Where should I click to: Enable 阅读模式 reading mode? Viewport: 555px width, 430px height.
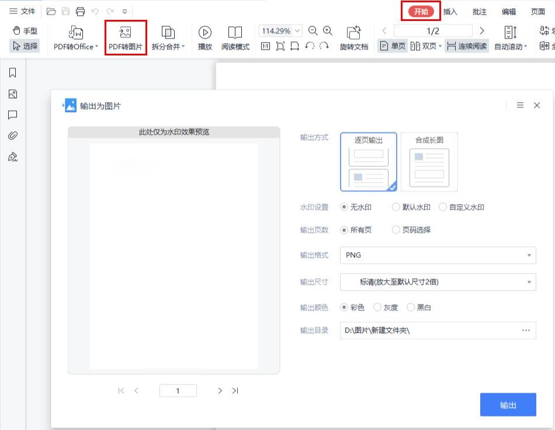click(x=235, y=38)
